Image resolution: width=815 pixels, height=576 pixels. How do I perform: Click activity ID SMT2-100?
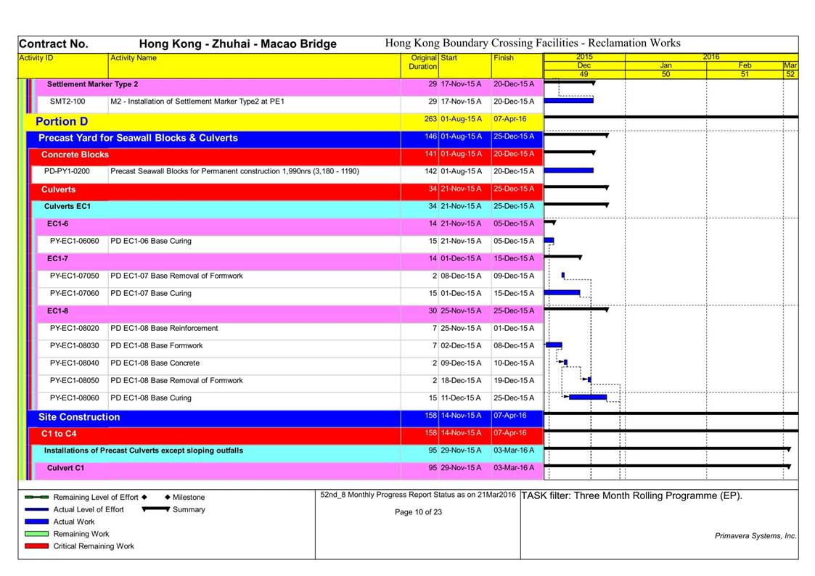(x=67, y=102)
